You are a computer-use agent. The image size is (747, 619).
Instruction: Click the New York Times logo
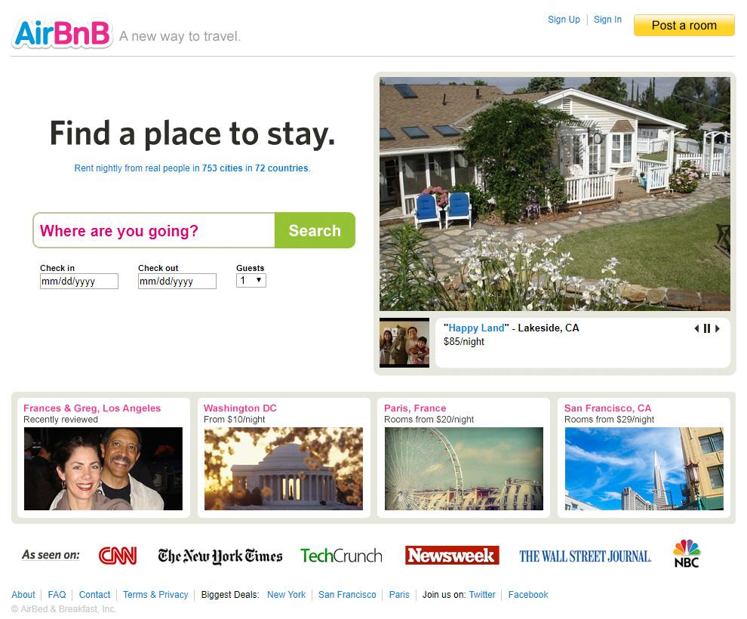tap(220, 556)
